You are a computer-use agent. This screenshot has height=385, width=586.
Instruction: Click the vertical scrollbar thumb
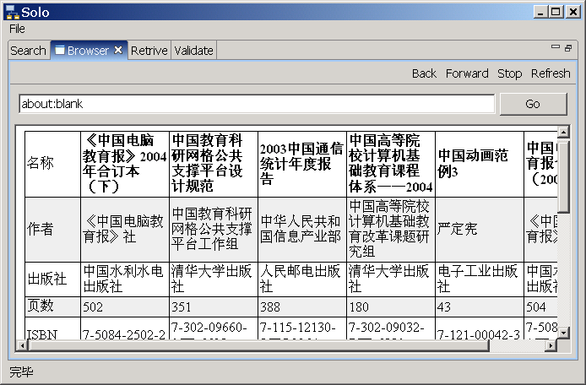click(563, 176)
